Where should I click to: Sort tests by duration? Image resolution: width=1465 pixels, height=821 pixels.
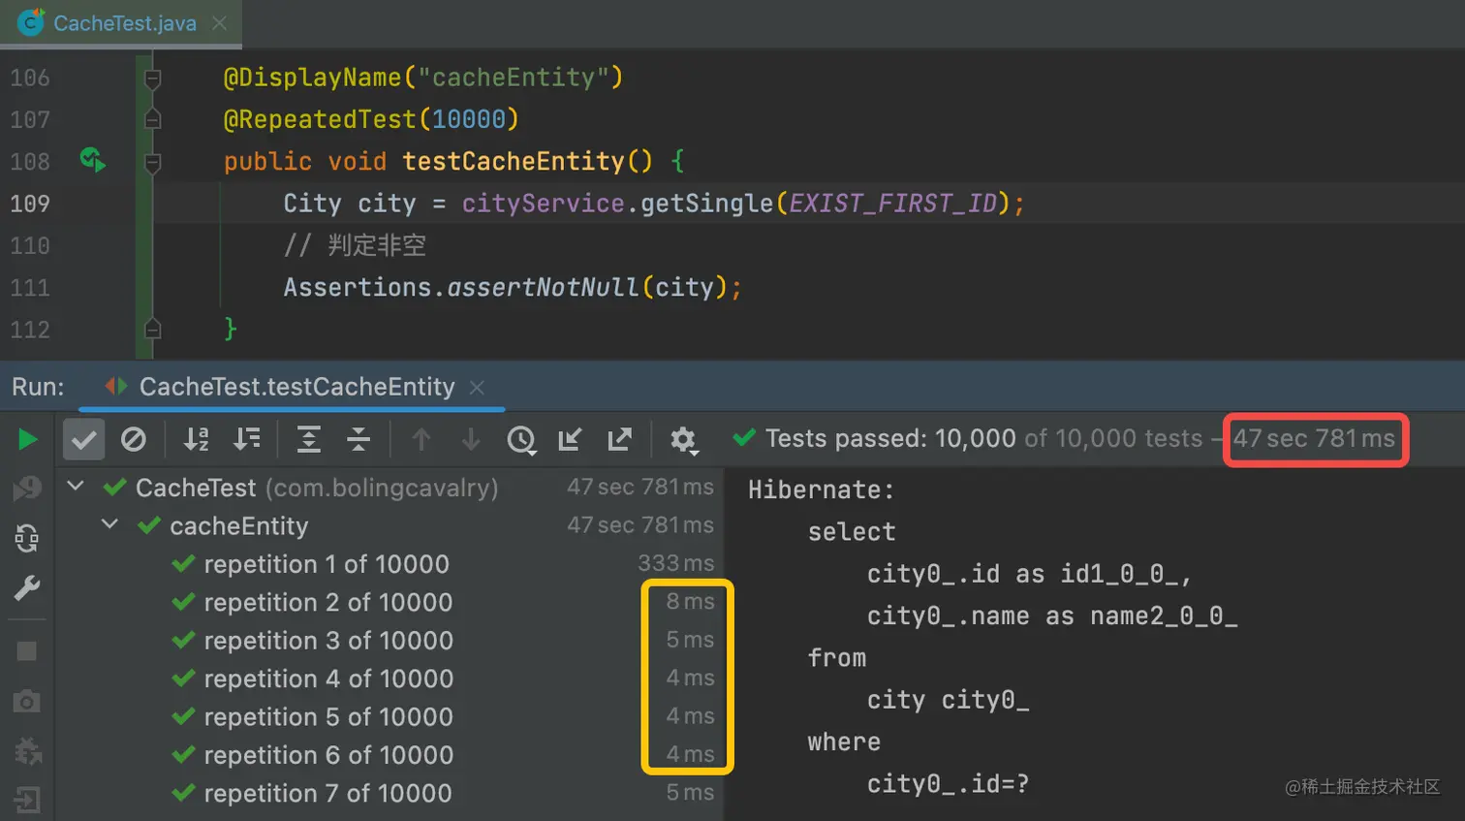(247, 439)
